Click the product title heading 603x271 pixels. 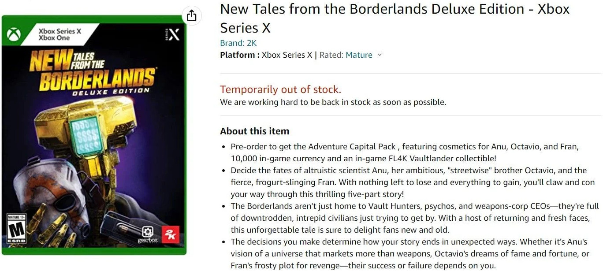[395, 18]
